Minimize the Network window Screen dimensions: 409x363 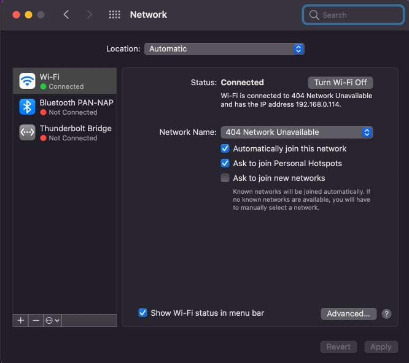click(28, 15)
